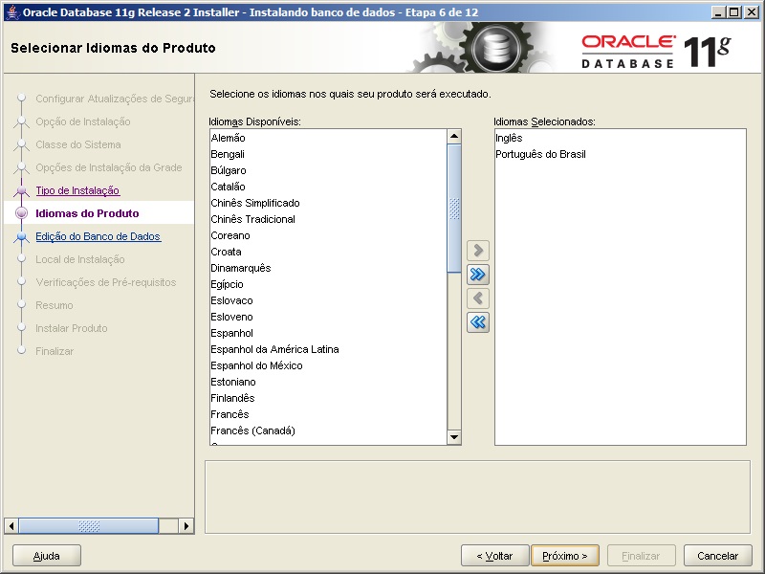Select Espanhol da América Latina
The height and width of the screenshot is (574, 765).
pyautogui.click(x=328, y=349)
